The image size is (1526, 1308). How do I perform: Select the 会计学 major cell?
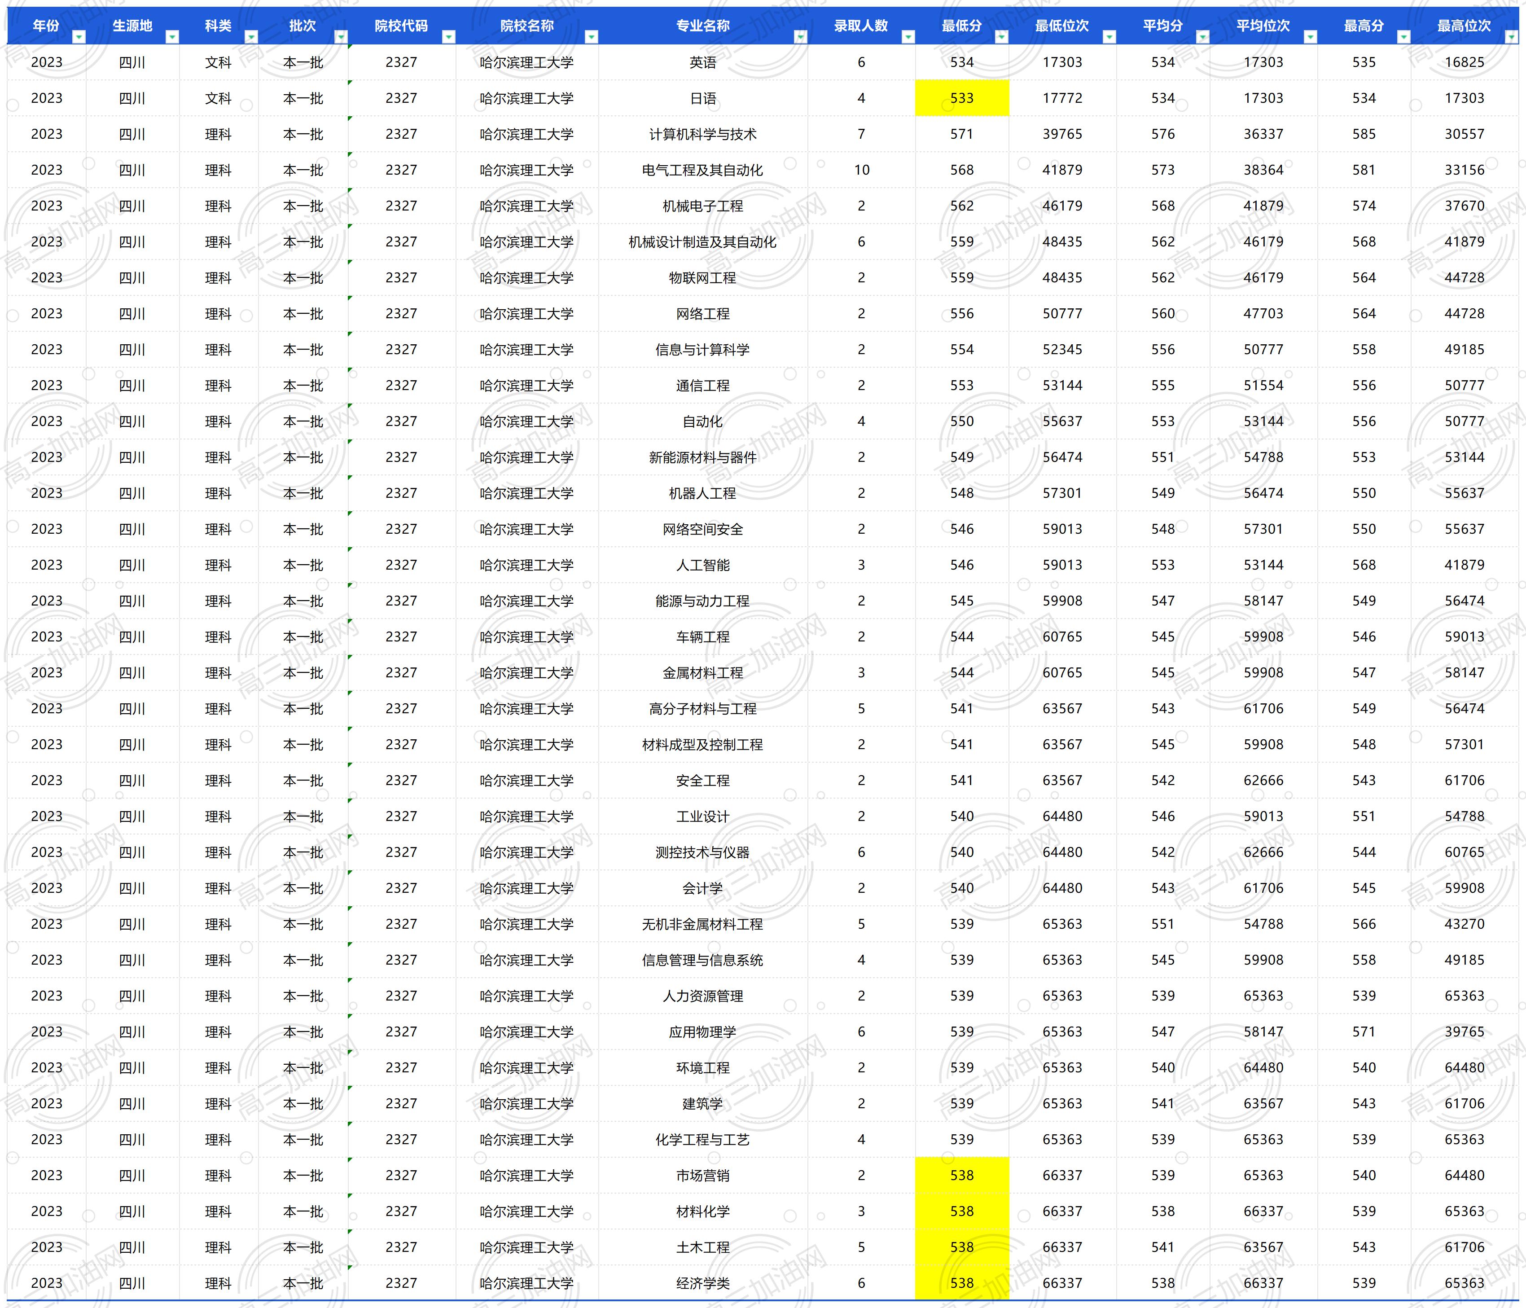(x=703, y=888)
